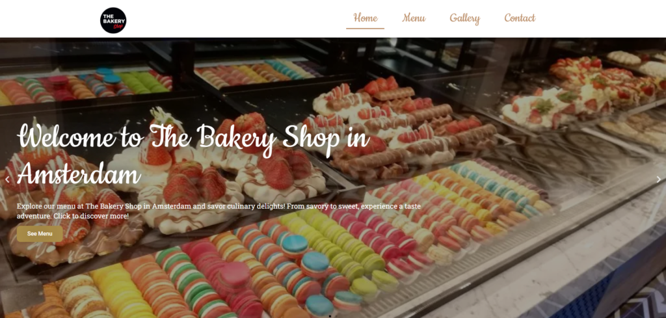Switch to the second slider pagination dot
Screen dimensions: 666x318
coord(336,316)
